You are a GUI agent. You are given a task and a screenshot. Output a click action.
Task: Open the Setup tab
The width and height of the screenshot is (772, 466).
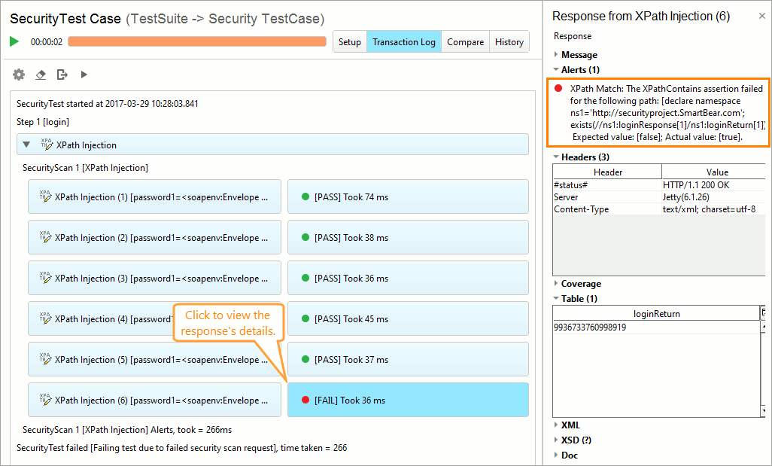[349, 41]
